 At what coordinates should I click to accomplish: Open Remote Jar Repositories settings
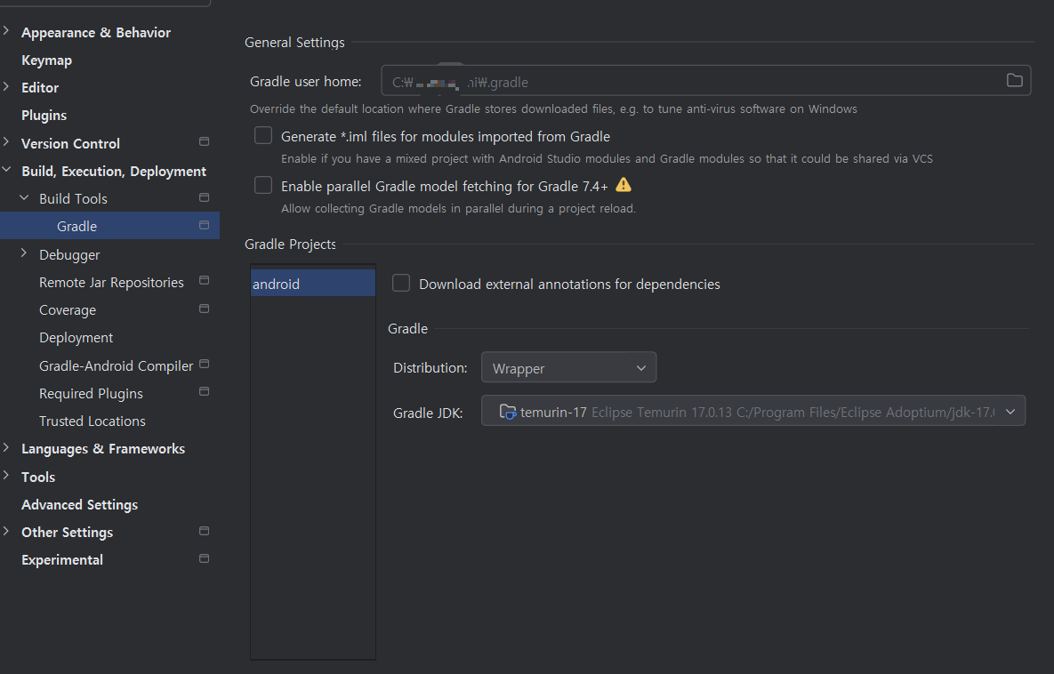coord(111,282)
